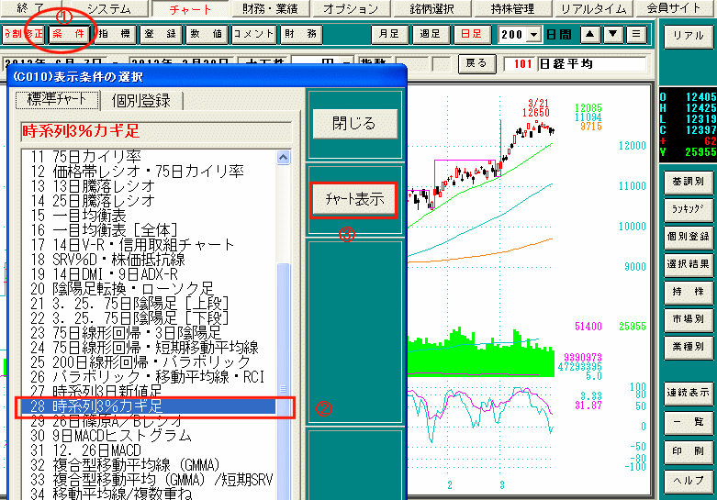Click the 戻る button
Screen dimensions: 717x500
(x=477, y=63)
